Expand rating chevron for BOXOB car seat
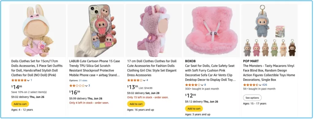Image resolution: width=314 pixels, height=119 pixels. click(202, 85)
